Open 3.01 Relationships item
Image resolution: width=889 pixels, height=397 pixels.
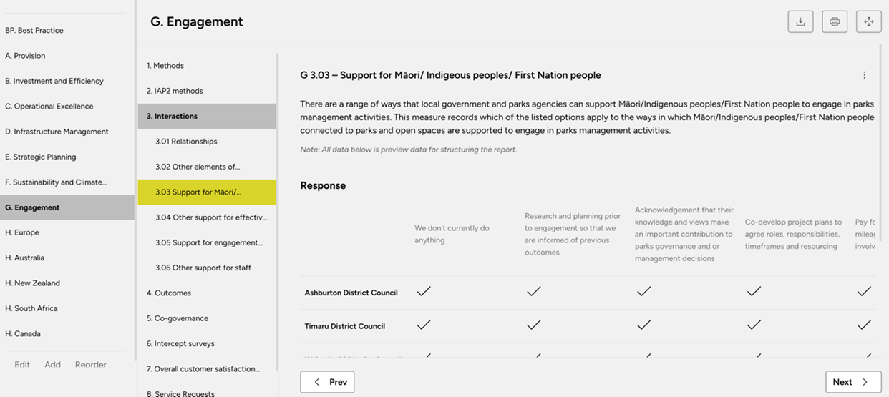(x=186, y=142)
